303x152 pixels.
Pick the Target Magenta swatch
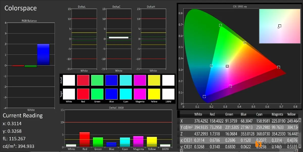(x=140, y=94)
